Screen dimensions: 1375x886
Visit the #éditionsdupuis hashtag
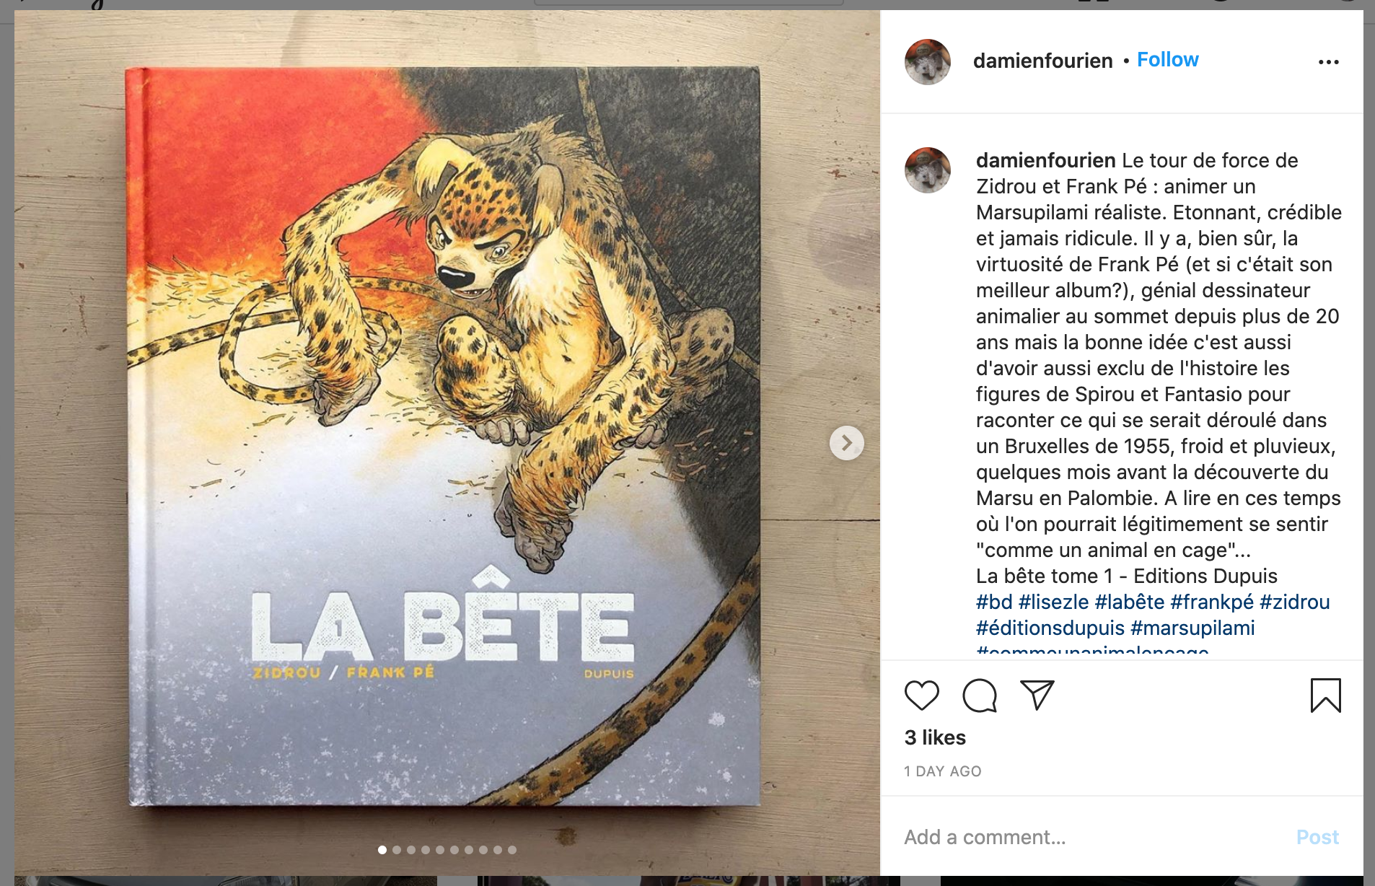click(1050, 628)
